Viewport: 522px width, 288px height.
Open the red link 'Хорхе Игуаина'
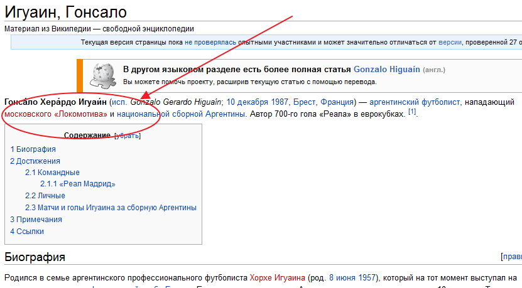click(277, 277)
